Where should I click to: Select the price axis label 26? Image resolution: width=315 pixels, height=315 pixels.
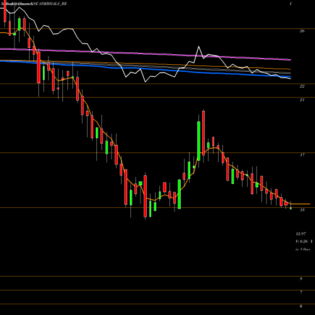[302, 31]
